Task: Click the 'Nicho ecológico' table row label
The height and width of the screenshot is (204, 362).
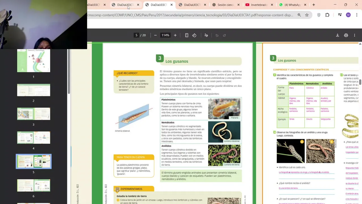Action: (x=283, y=110)
